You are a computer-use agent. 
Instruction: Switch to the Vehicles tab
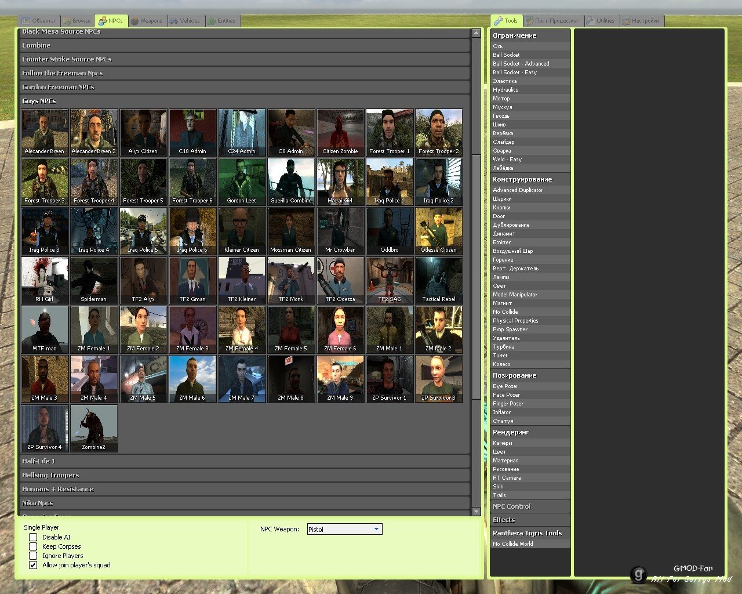click(x=185, y=21)
